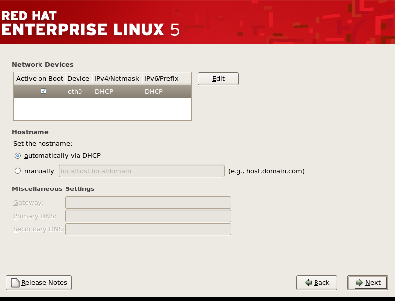Image resolution: width=395 pixels, height=301 pixels.
Task: Toggle Active on Boot checkbox for eth0
Action: click(43, 91)
